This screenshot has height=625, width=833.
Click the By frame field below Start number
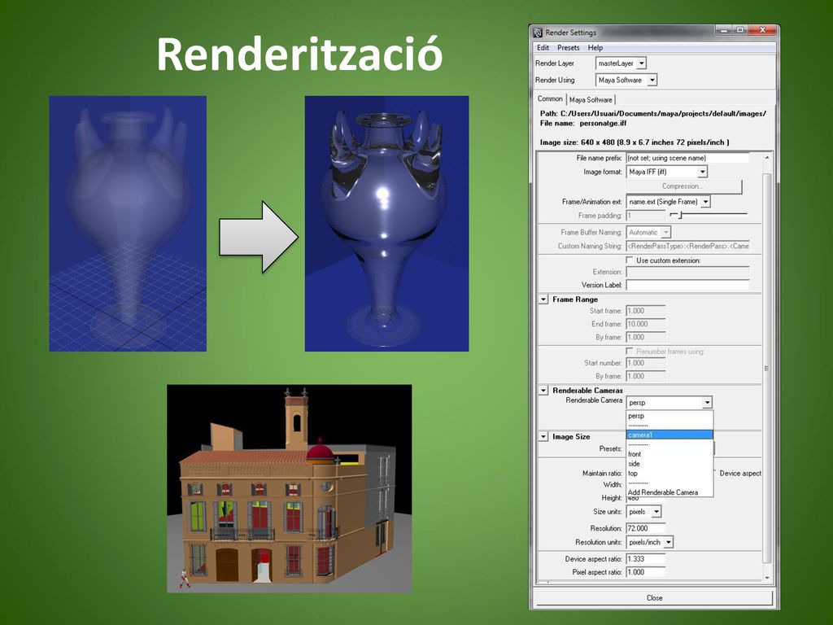coord(645,376)
